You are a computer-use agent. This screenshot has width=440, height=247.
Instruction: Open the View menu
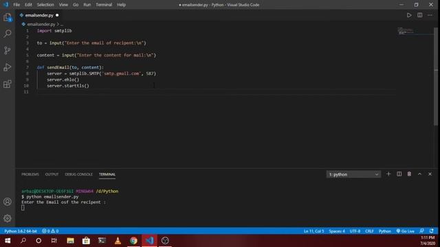pyautogui.click(x=63, y=5)
